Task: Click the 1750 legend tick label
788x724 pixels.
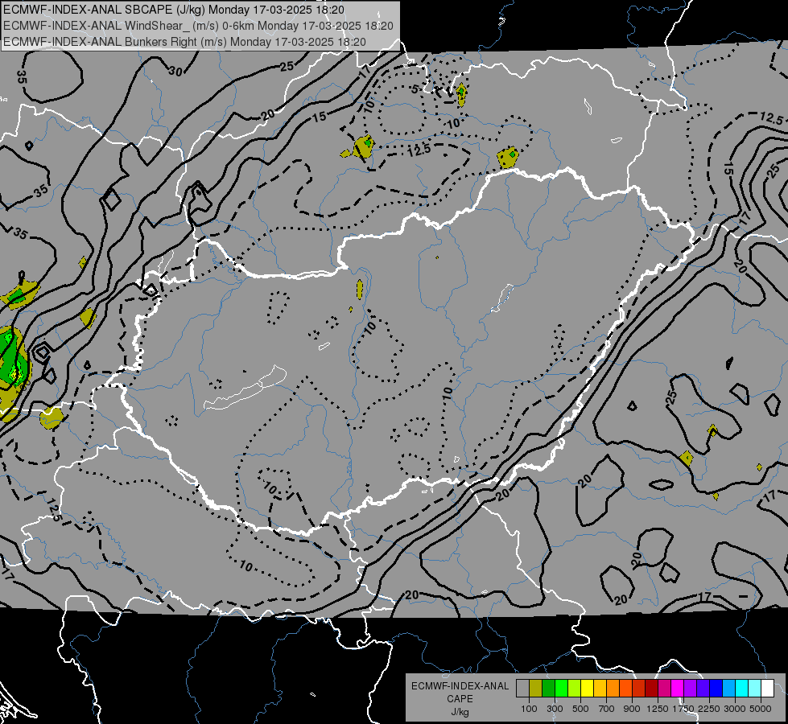Action: click(683, 709)
